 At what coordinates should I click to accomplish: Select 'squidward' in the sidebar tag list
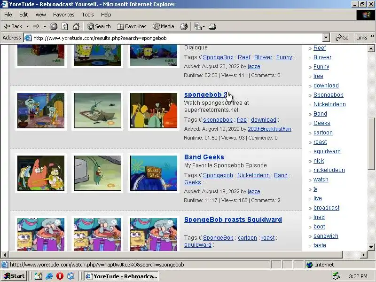click(327, 151)
